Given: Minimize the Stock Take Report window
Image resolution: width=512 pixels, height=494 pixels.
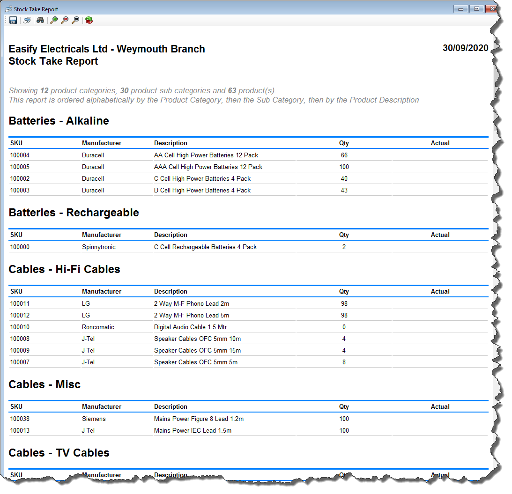Looking at the screenshot, I should [461, 9].
